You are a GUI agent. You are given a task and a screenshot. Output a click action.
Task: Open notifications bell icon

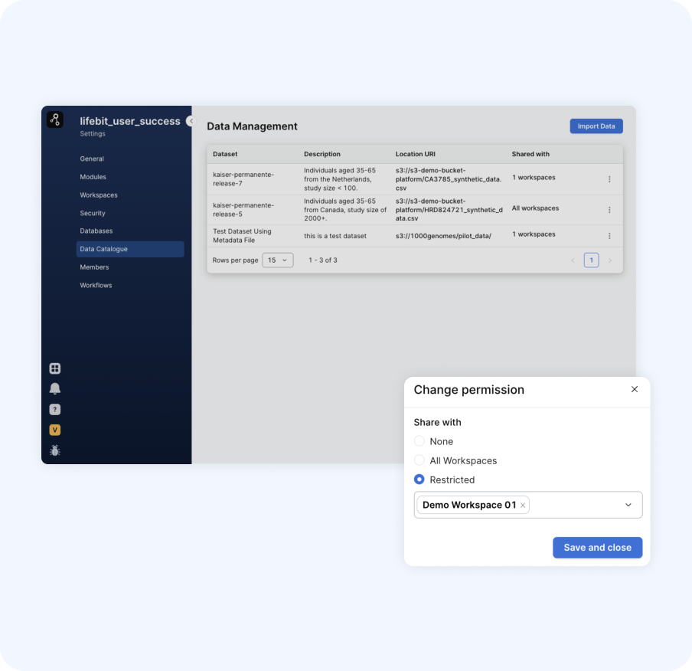(x=55, y=388)
